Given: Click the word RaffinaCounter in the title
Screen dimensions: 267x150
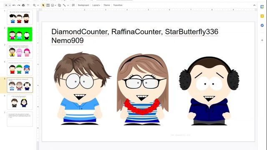Looking at the screenshot, I should pos(137,32).
